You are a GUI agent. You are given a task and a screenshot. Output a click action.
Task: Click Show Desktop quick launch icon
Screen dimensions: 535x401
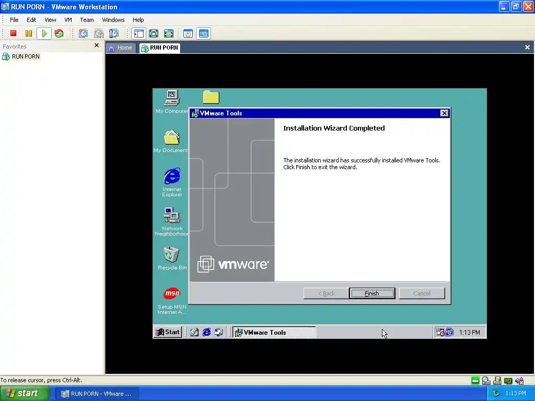pyautogui.click(x=194, y=332)
